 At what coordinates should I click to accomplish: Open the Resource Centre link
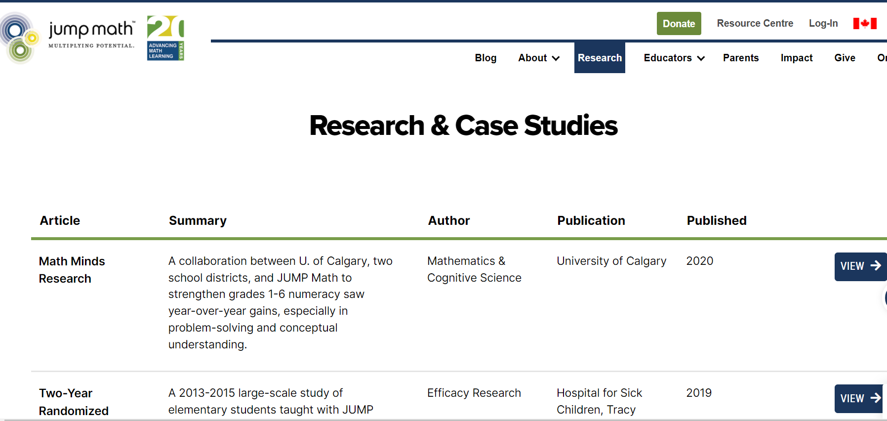[755, 23]
